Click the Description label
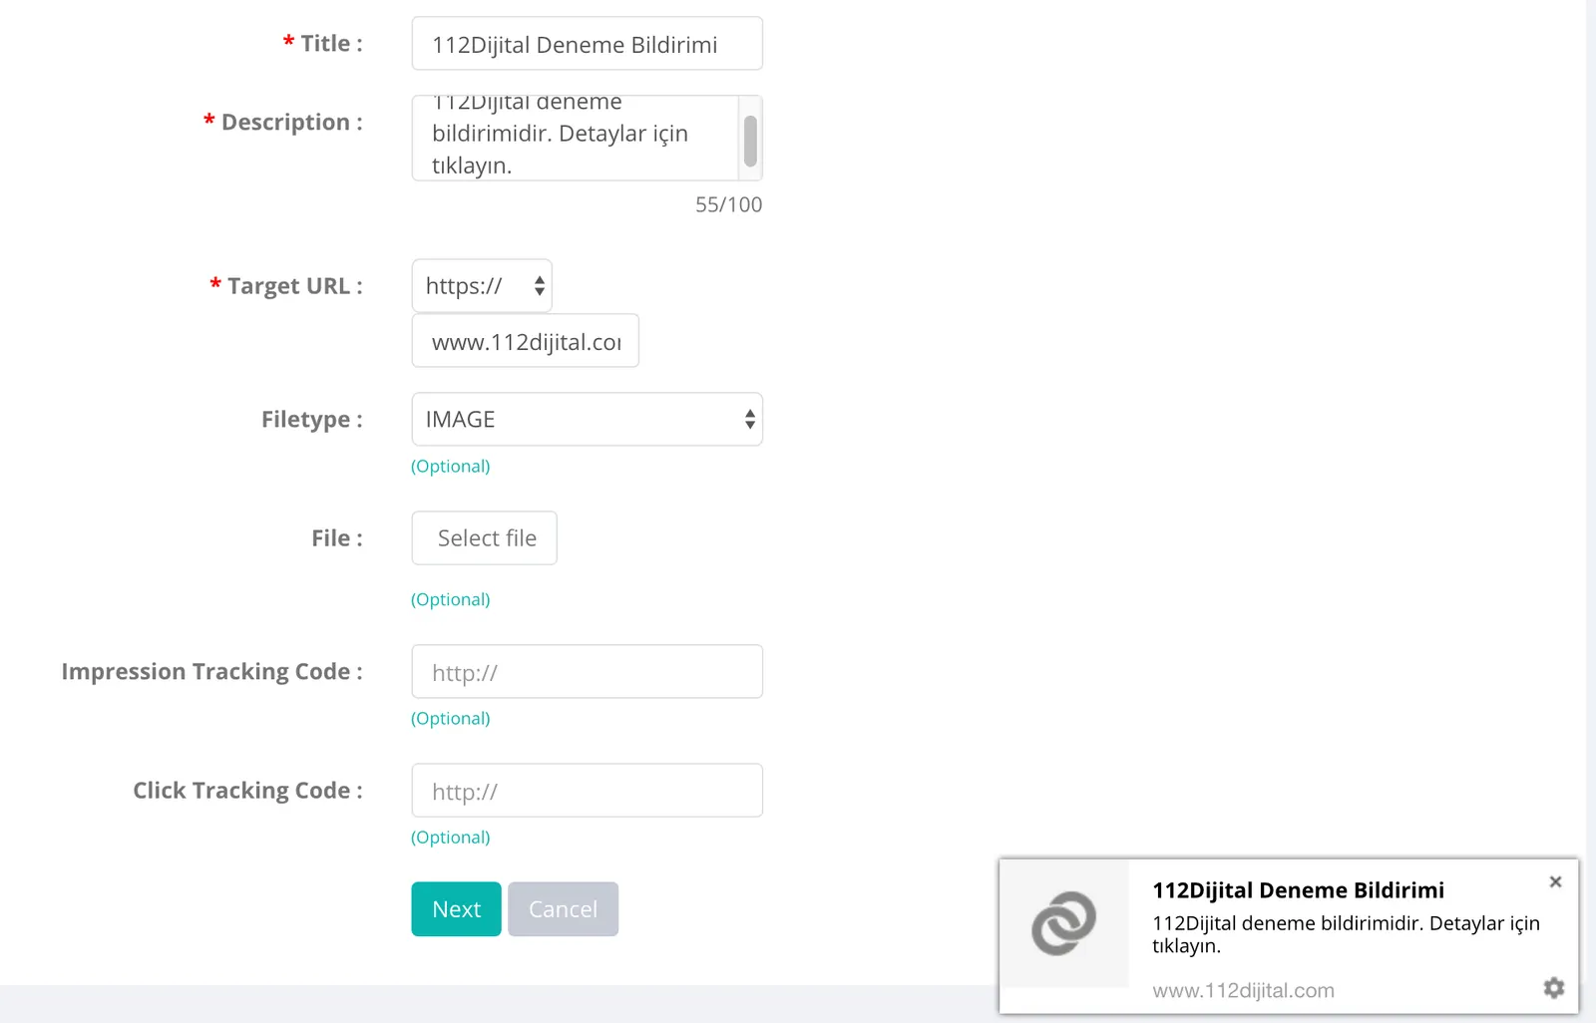 tap(283, 123)
